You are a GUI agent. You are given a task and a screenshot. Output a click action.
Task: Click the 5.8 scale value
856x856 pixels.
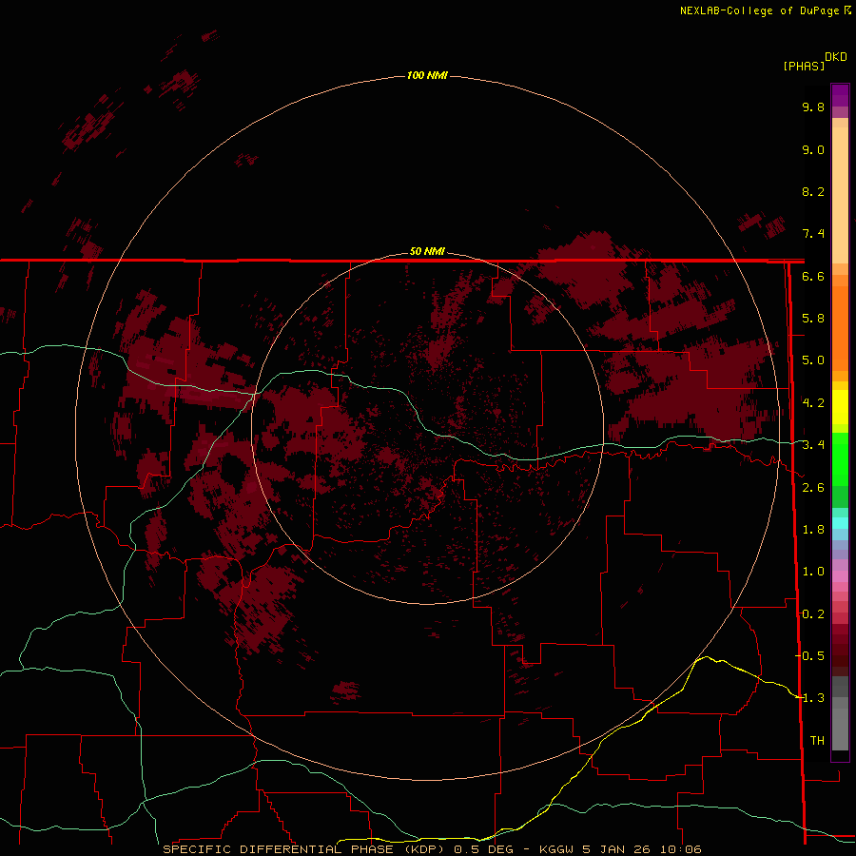tap(813, 319)
